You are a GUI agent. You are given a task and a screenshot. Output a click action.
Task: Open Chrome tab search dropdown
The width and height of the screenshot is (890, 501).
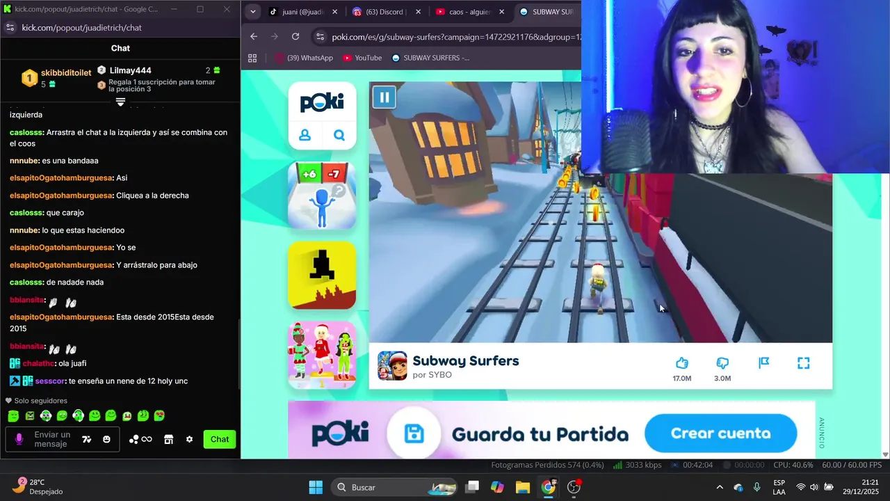(x=252, y=12)
